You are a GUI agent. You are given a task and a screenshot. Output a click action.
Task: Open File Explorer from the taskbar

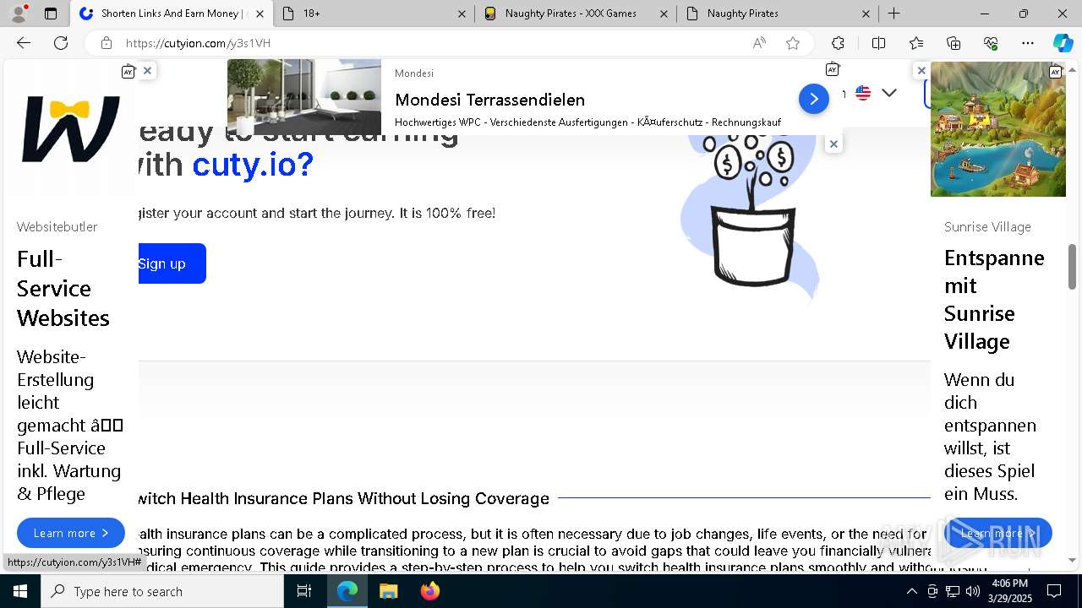pos(388,591)
